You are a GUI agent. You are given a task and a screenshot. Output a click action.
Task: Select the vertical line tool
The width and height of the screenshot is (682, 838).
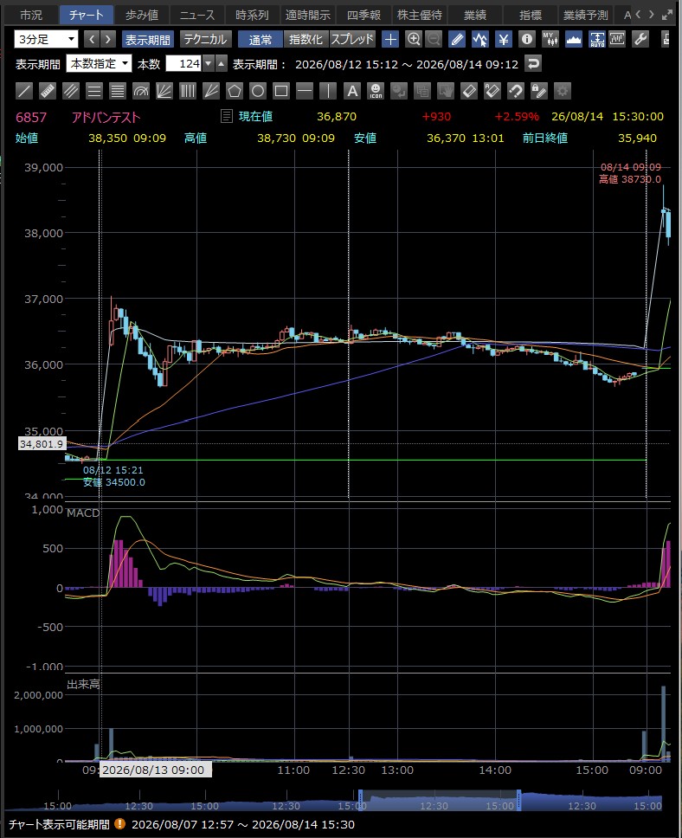(328, 91)
